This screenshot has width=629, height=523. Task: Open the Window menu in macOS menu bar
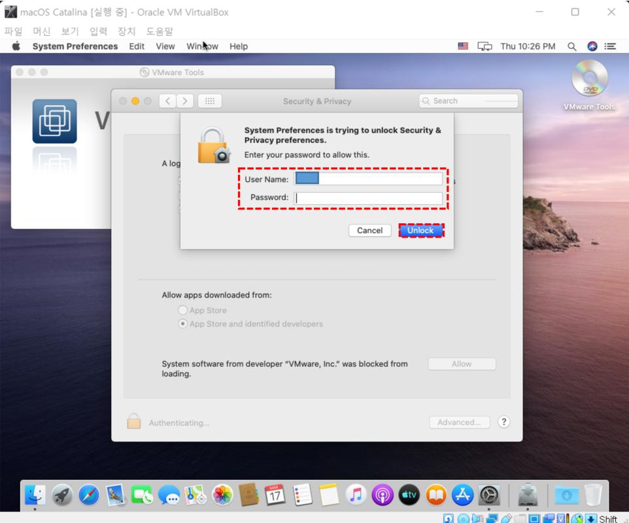(202, 46)
